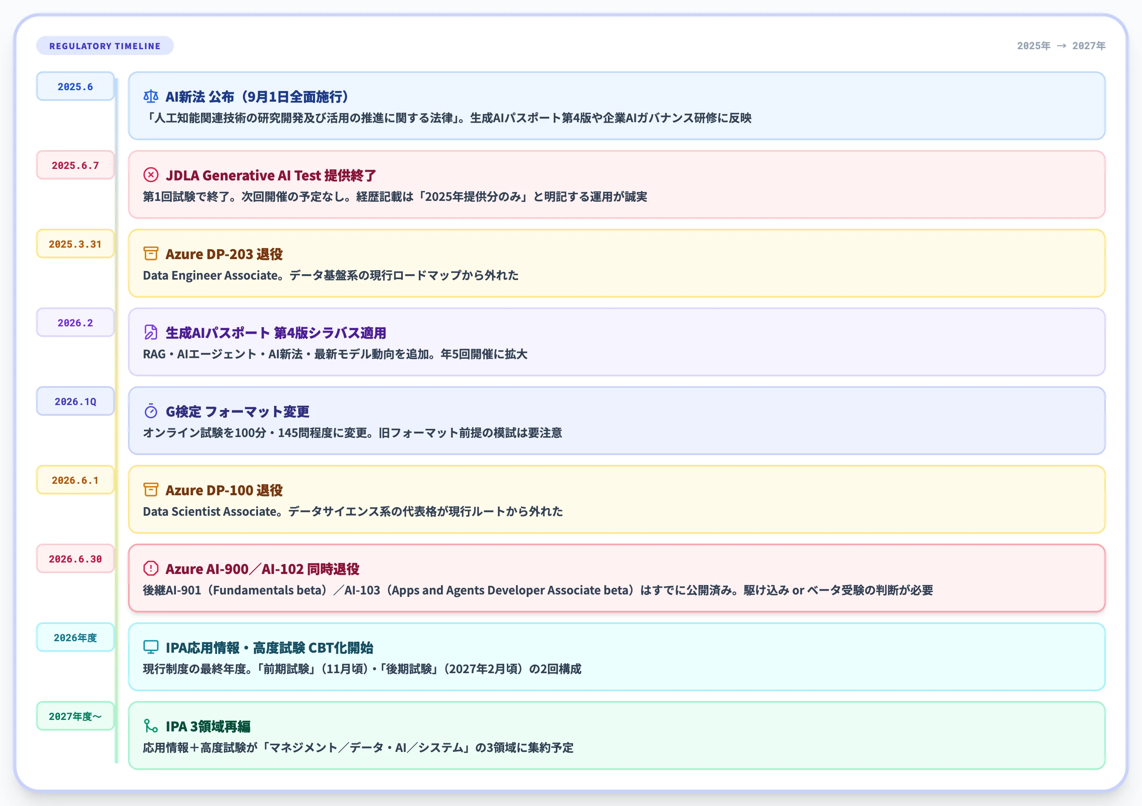1142x806 pixels.
Task: Click the heading IPA 3領域再編
Action: 208,726
